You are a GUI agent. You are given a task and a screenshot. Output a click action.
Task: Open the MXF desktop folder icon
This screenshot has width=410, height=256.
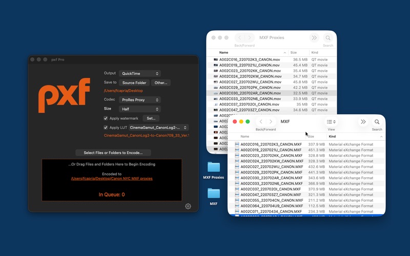coord(214,194)
